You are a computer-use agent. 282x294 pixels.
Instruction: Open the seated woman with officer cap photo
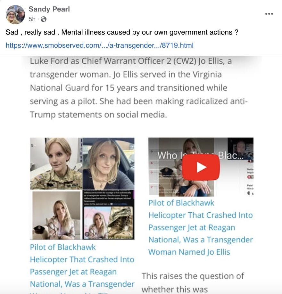point(56,215)
